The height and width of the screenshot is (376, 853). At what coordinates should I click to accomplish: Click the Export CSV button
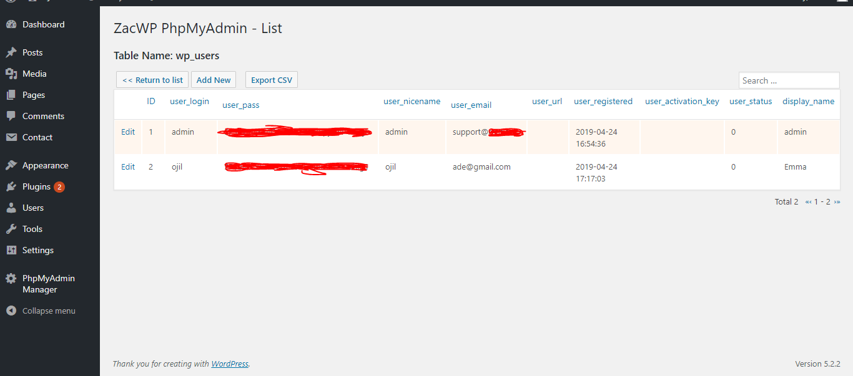point(272,80)
